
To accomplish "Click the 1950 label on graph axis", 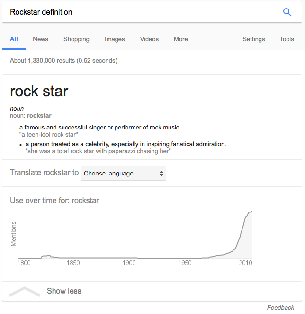I will click(185, 263).
